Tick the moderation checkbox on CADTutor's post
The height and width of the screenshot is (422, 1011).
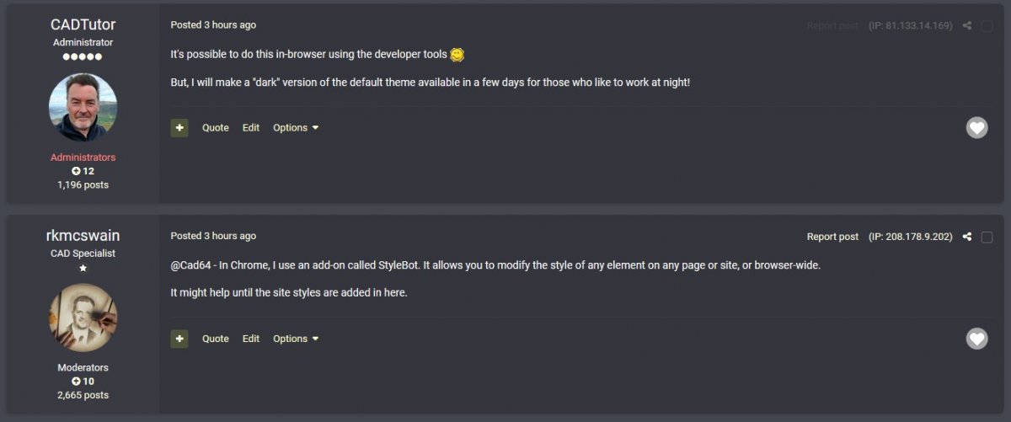pos(987,26)
